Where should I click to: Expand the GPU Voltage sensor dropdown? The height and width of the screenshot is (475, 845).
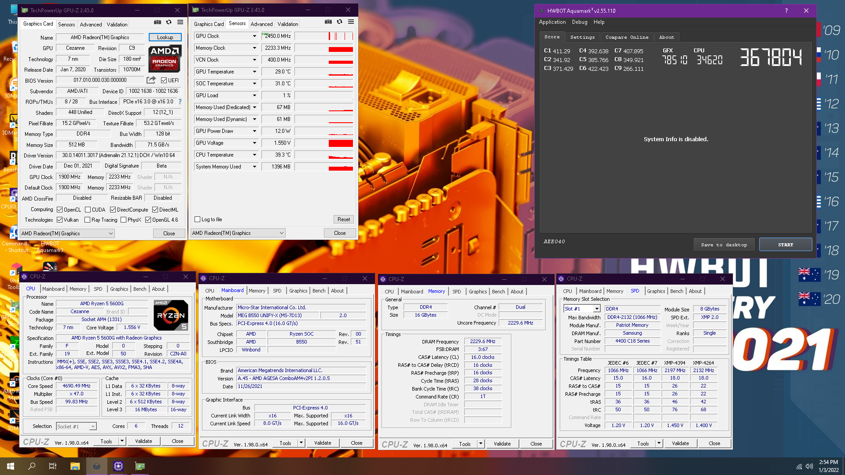click(254, 143)
